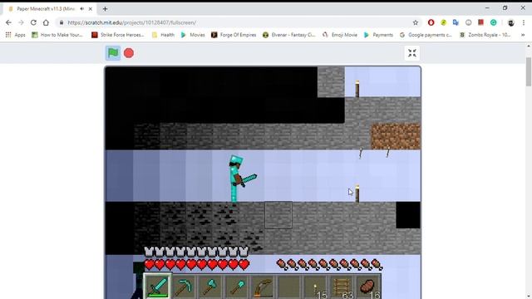Click the torch near the top opening
Screen dimensions: 532x299
[357, 89]
